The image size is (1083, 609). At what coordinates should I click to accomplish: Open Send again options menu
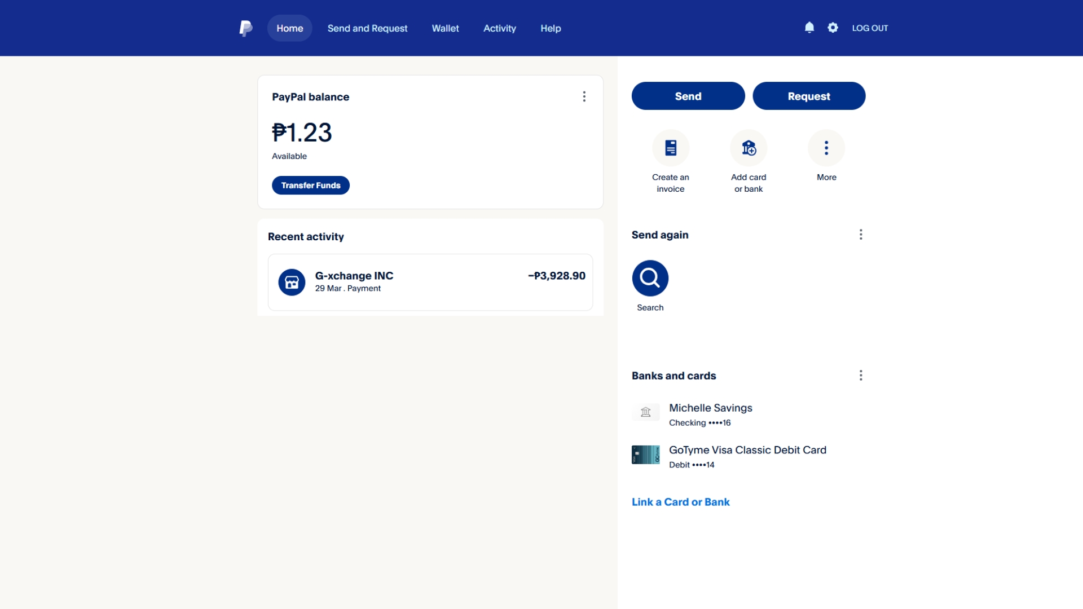point(861,235)
